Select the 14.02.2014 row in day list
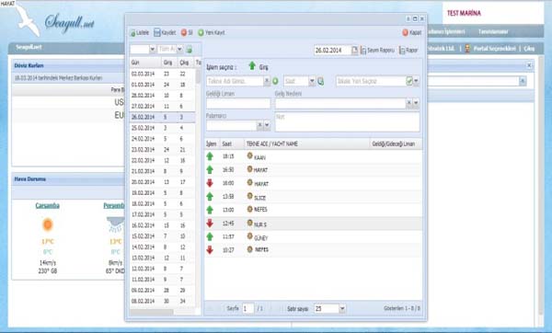552x333 pixels. [162, 247]
